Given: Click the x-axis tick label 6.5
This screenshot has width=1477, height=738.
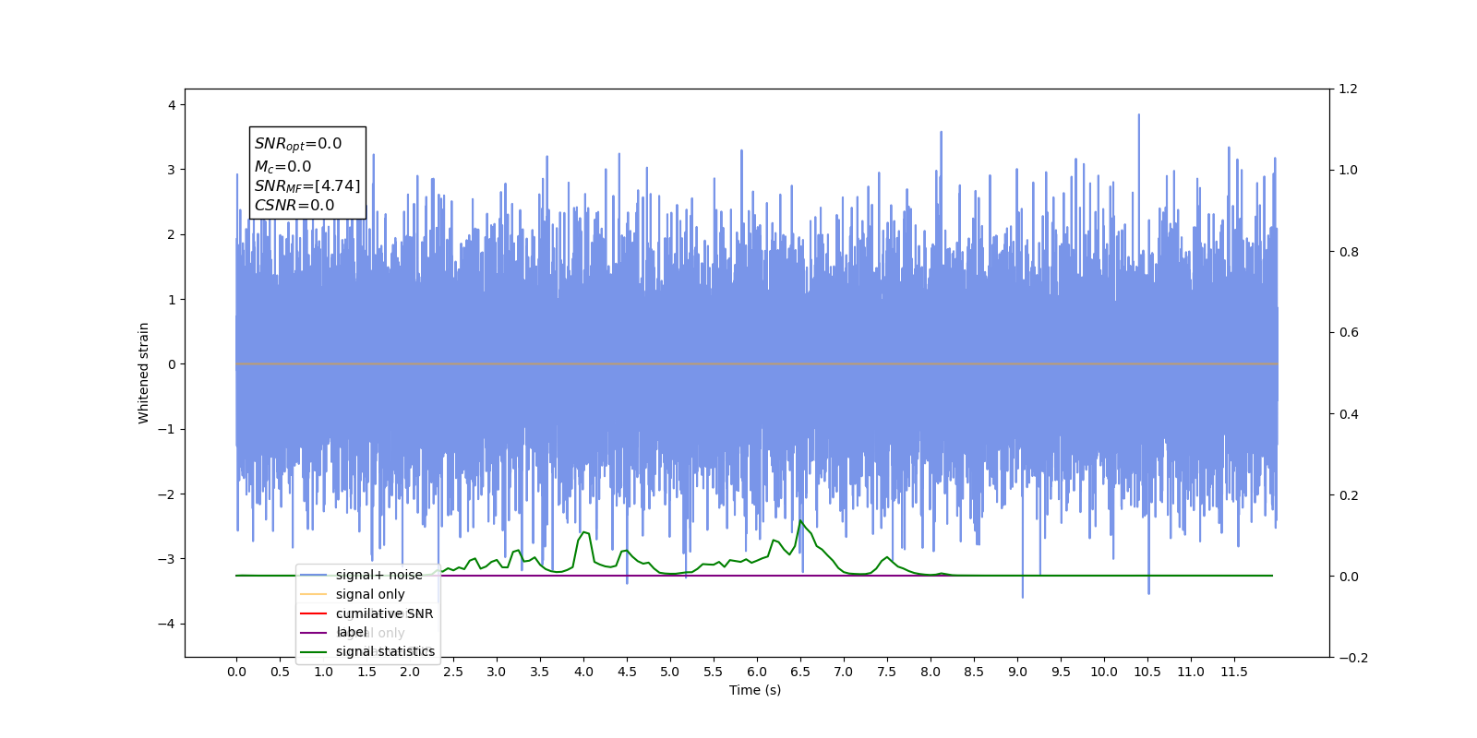Looking at the screenshot, I should [x=800, y=672].
